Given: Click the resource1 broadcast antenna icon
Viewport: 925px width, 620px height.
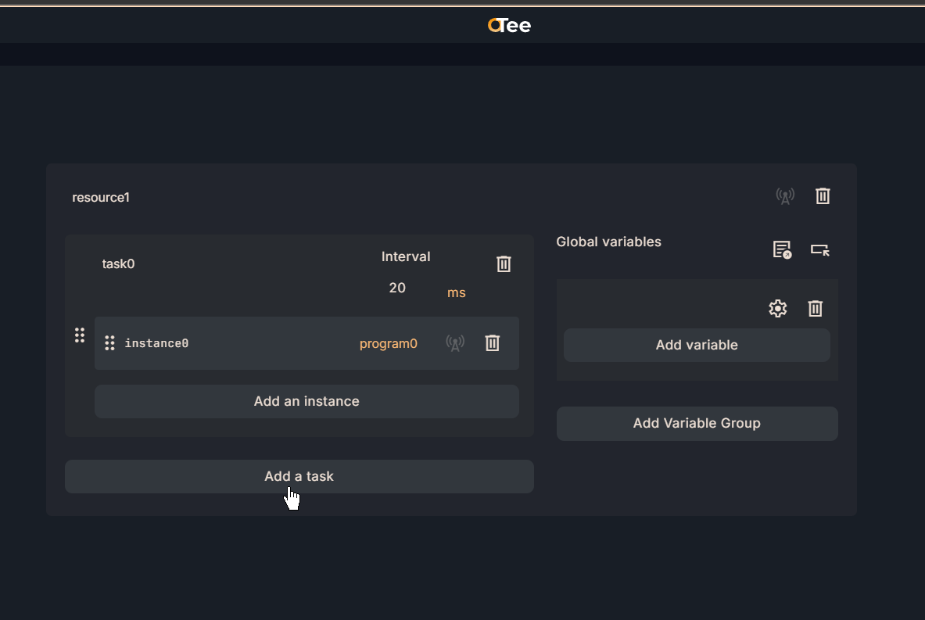Looking at the screenshot, I should pyautogui.click(x=785, y=196).
